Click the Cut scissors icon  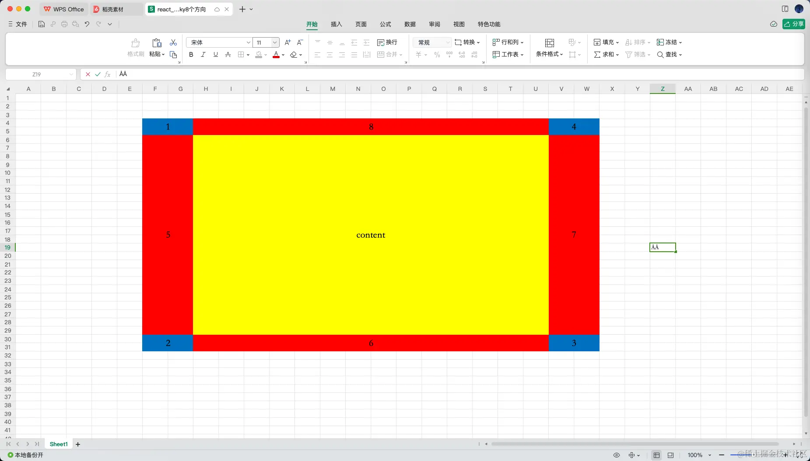tap(173, 42)
